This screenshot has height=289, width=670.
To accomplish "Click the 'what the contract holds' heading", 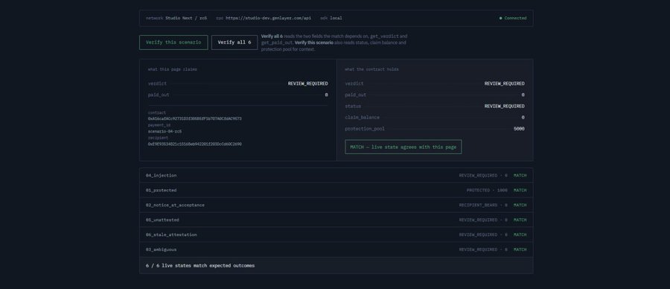I will [x=371, y=69].
